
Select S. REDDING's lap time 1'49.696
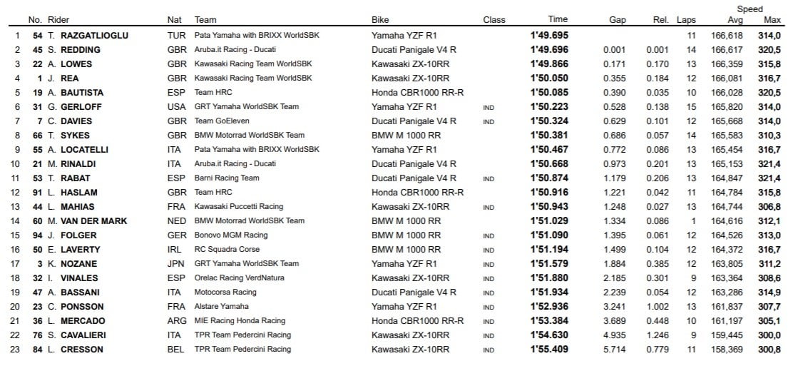coord(549,49)
